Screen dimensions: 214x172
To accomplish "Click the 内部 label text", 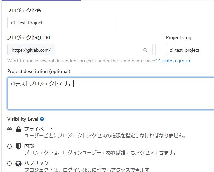I will 29,146.
